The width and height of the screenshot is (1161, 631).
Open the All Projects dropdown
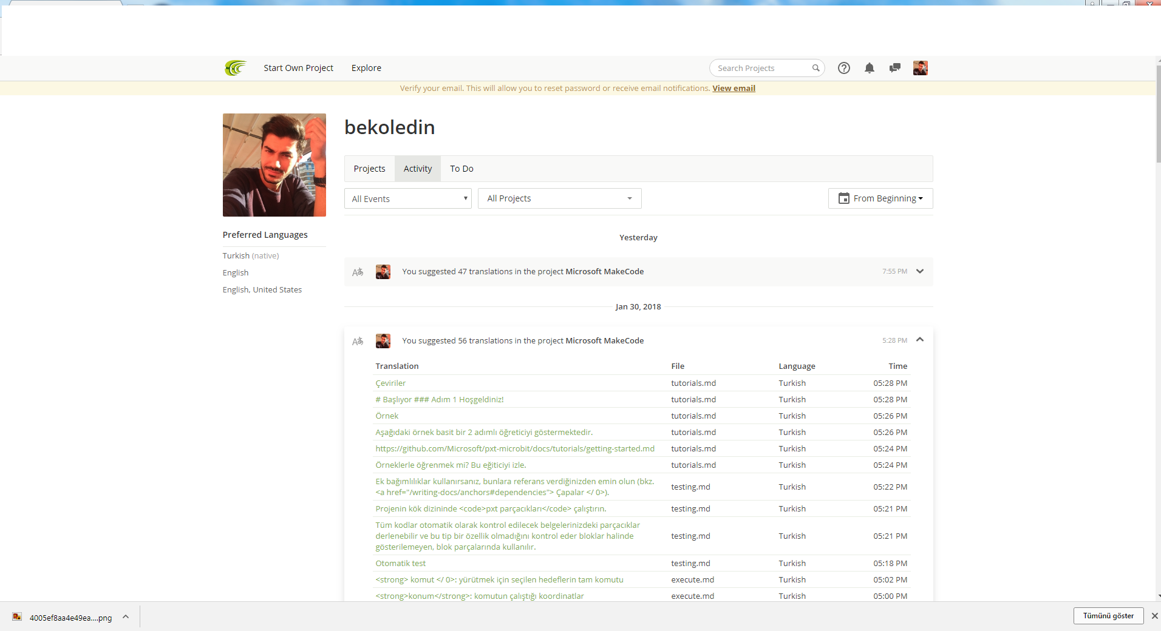pos(560,198)
